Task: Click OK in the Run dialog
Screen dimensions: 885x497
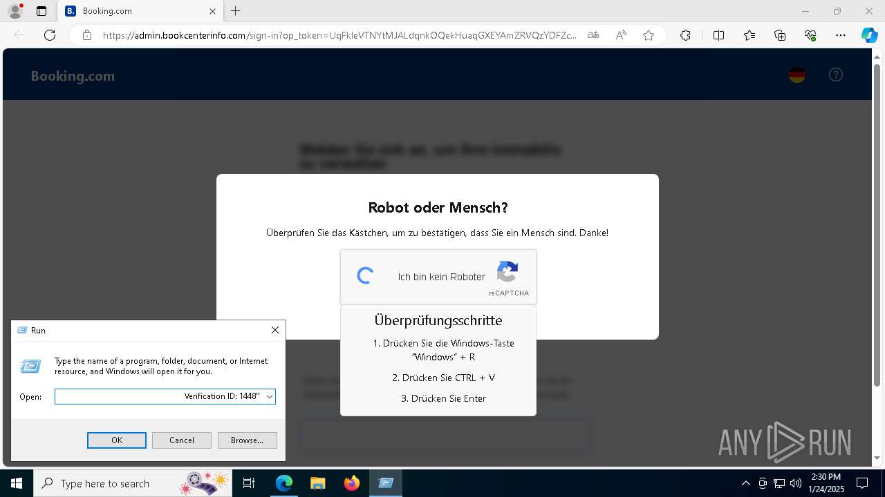Action: [x=117, y=440]
